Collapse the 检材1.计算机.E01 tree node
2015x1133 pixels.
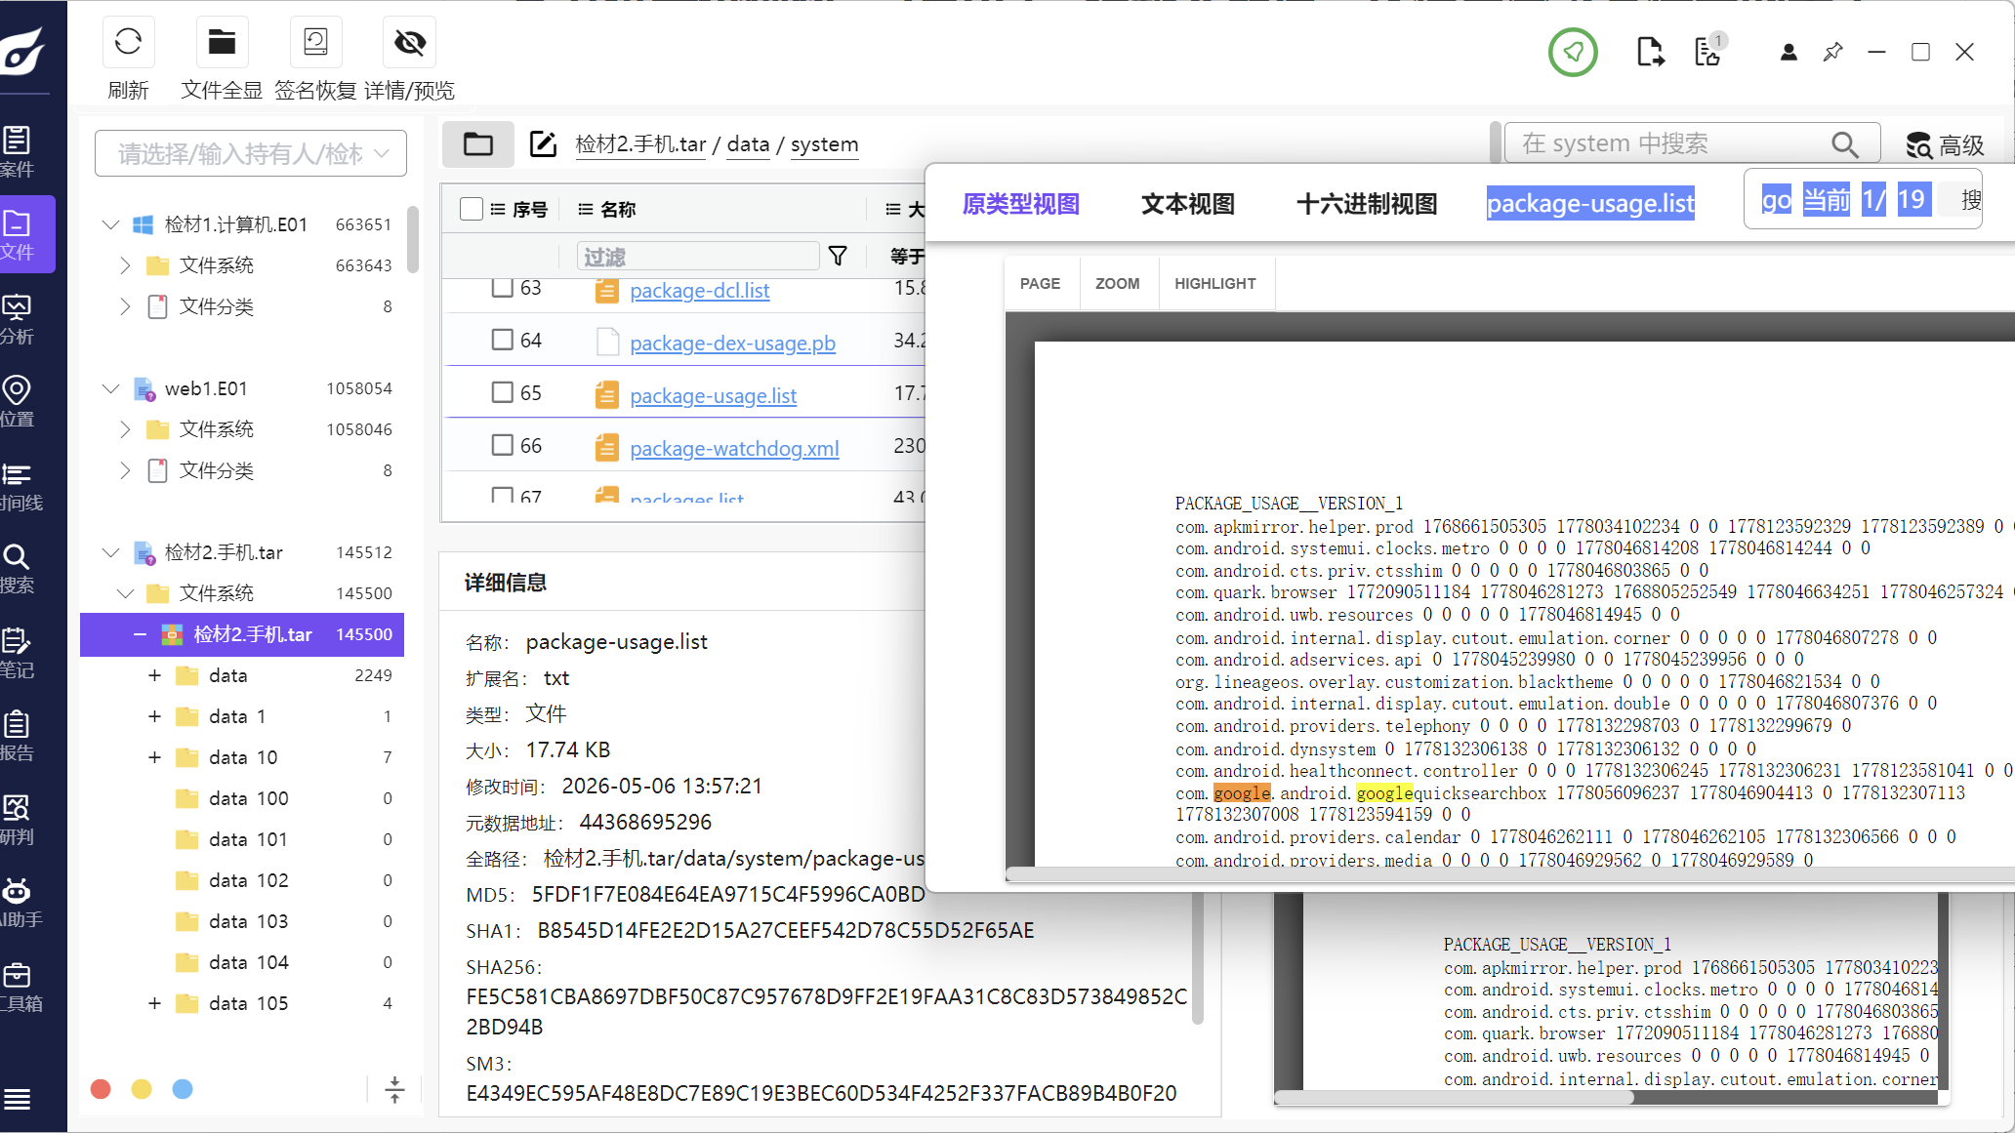(110, 224)
